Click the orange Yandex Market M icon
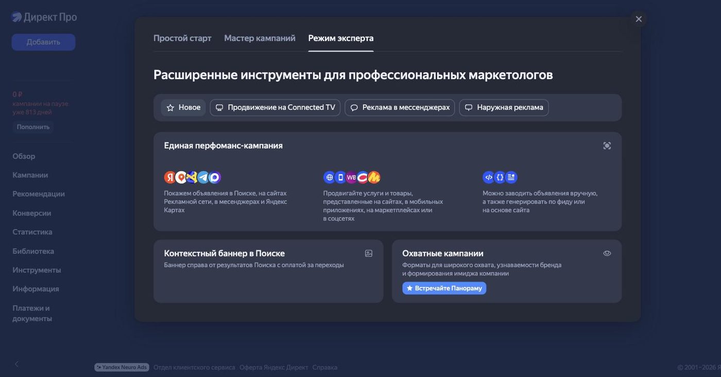Viewport: 721px width, 377px height. (x=374, y=177)
